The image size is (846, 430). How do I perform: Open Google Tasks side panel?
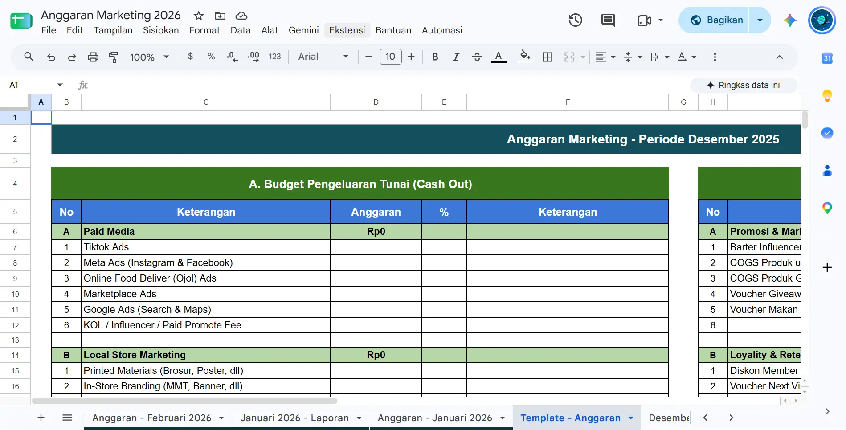pos(827,133)
